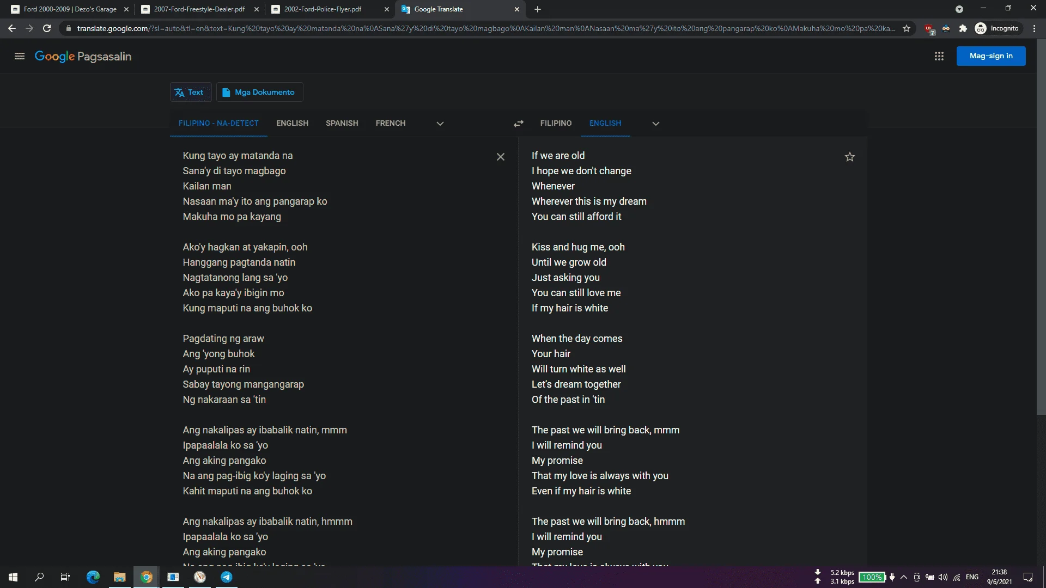
Task: Open Chrome three-dot menu
Action: pos(1034,28)
